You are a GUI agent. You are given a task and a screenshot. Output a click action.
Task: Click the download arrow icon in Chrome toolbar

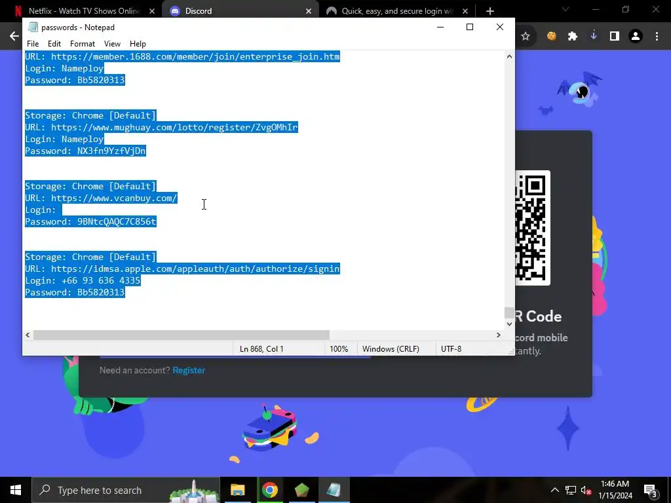594,37
